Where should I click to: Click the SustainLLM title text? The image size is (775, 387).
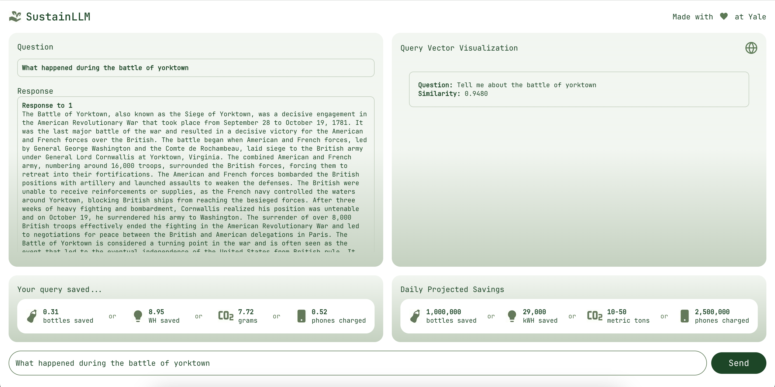point(58,17)
